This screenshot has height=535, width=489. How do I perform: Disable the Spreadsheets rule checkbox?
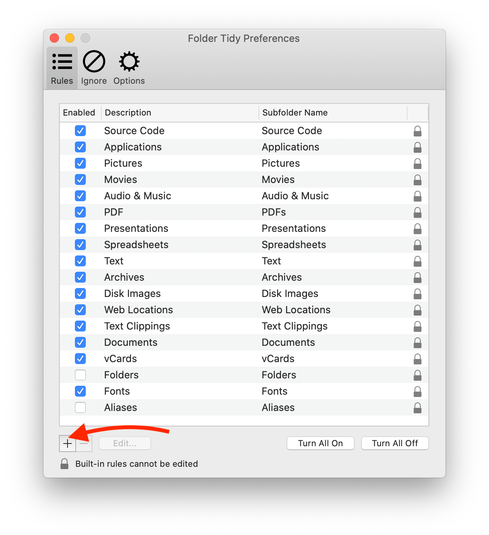[80, 245]
